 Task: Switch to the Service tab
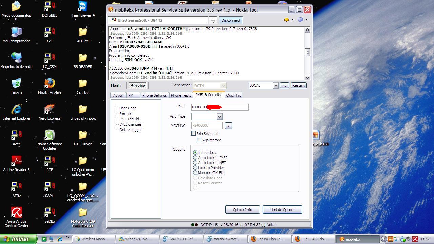click(138, 86)
